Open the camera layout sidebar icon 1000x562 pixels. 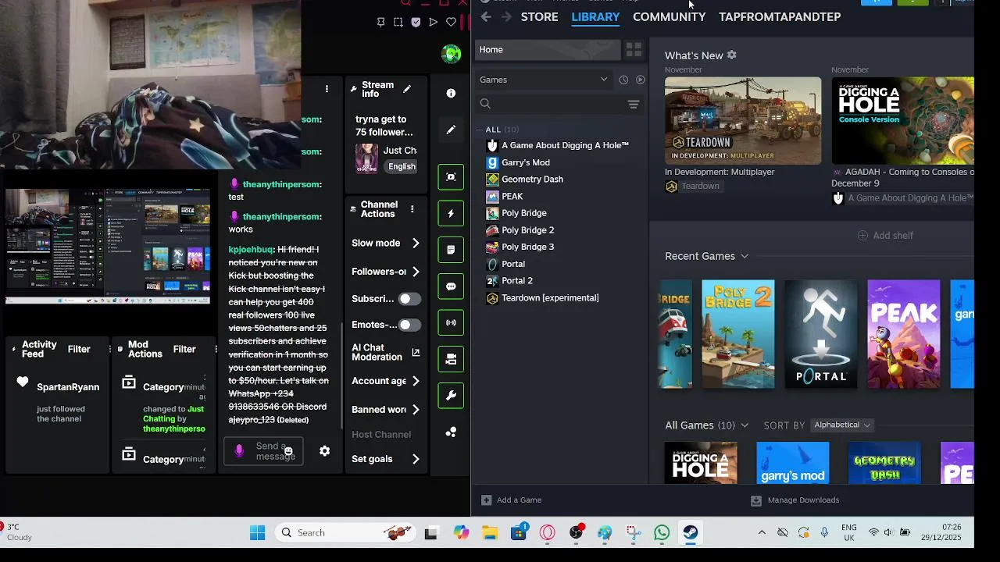[451, 359]
